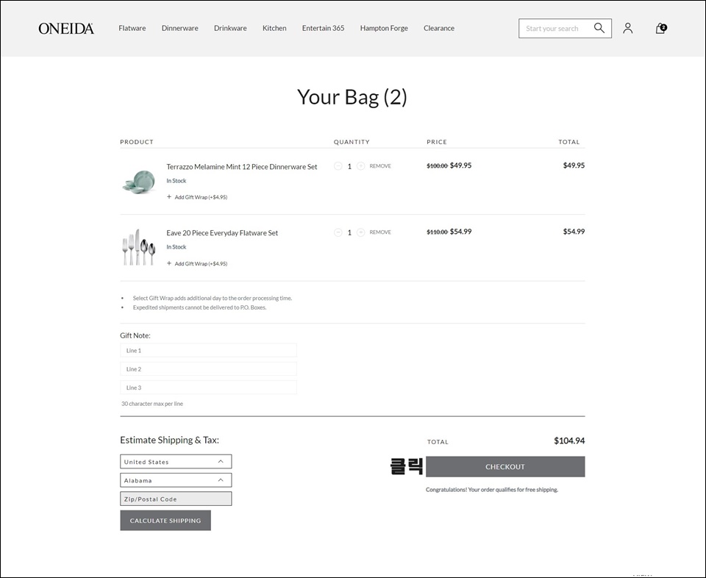Click the Oneida logo

[x=66, y=29]
